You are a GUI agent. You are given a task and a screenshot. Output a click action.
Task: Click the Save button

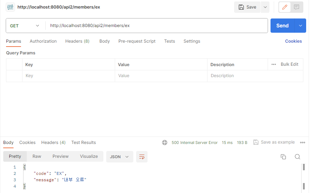[x=247, y=7]
